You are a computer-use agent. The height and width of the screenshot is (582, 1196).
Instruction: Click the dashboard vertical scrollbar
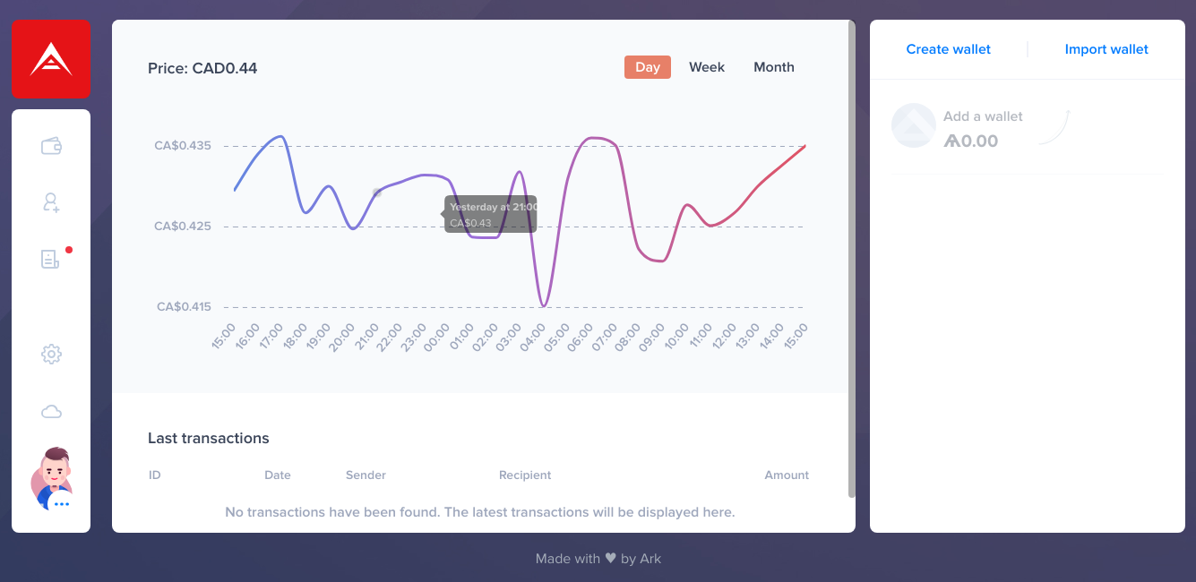[851, 259]
